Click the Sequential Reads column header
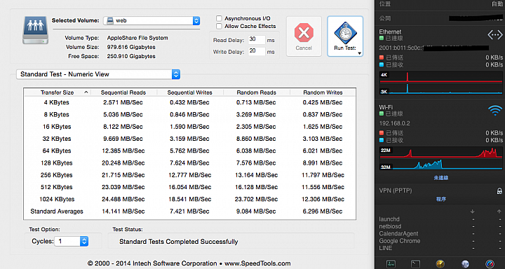This screenshot has width=505, height=269. (123, 92)
